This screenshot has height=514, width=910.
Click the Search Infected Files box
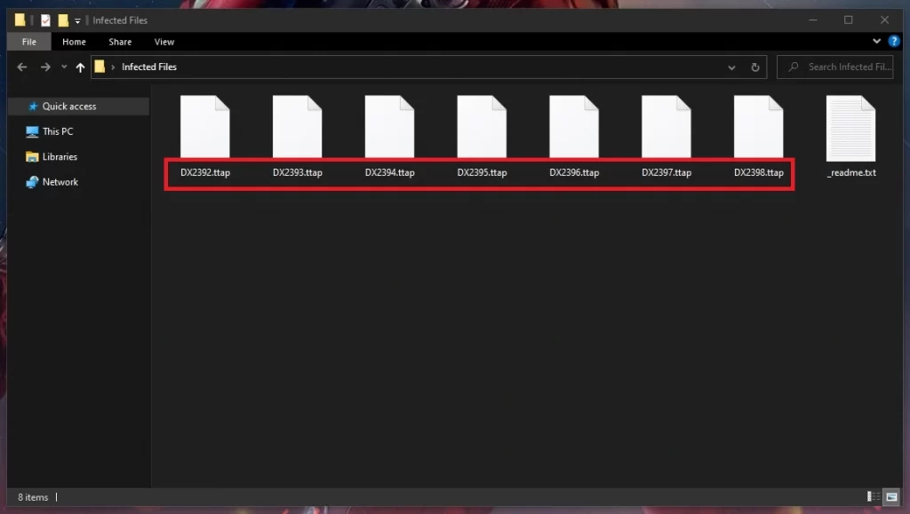point(834,67)
